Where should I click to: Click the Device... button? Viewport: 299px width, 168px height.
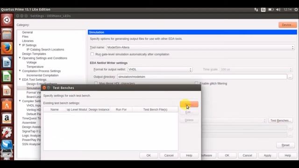pyautogui.click(x=288, y=25)
